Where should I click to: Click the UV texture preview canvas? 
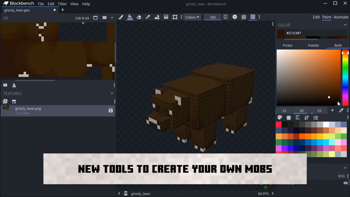tap(58, 51)
